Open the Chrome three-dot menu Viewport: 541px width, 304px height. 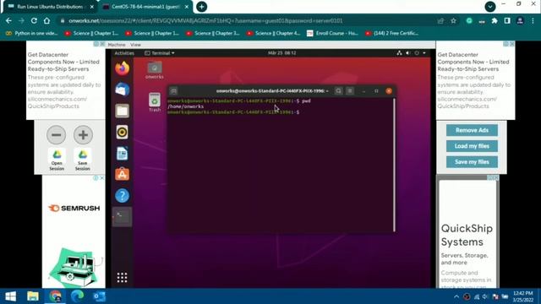[x=533, y=20]
